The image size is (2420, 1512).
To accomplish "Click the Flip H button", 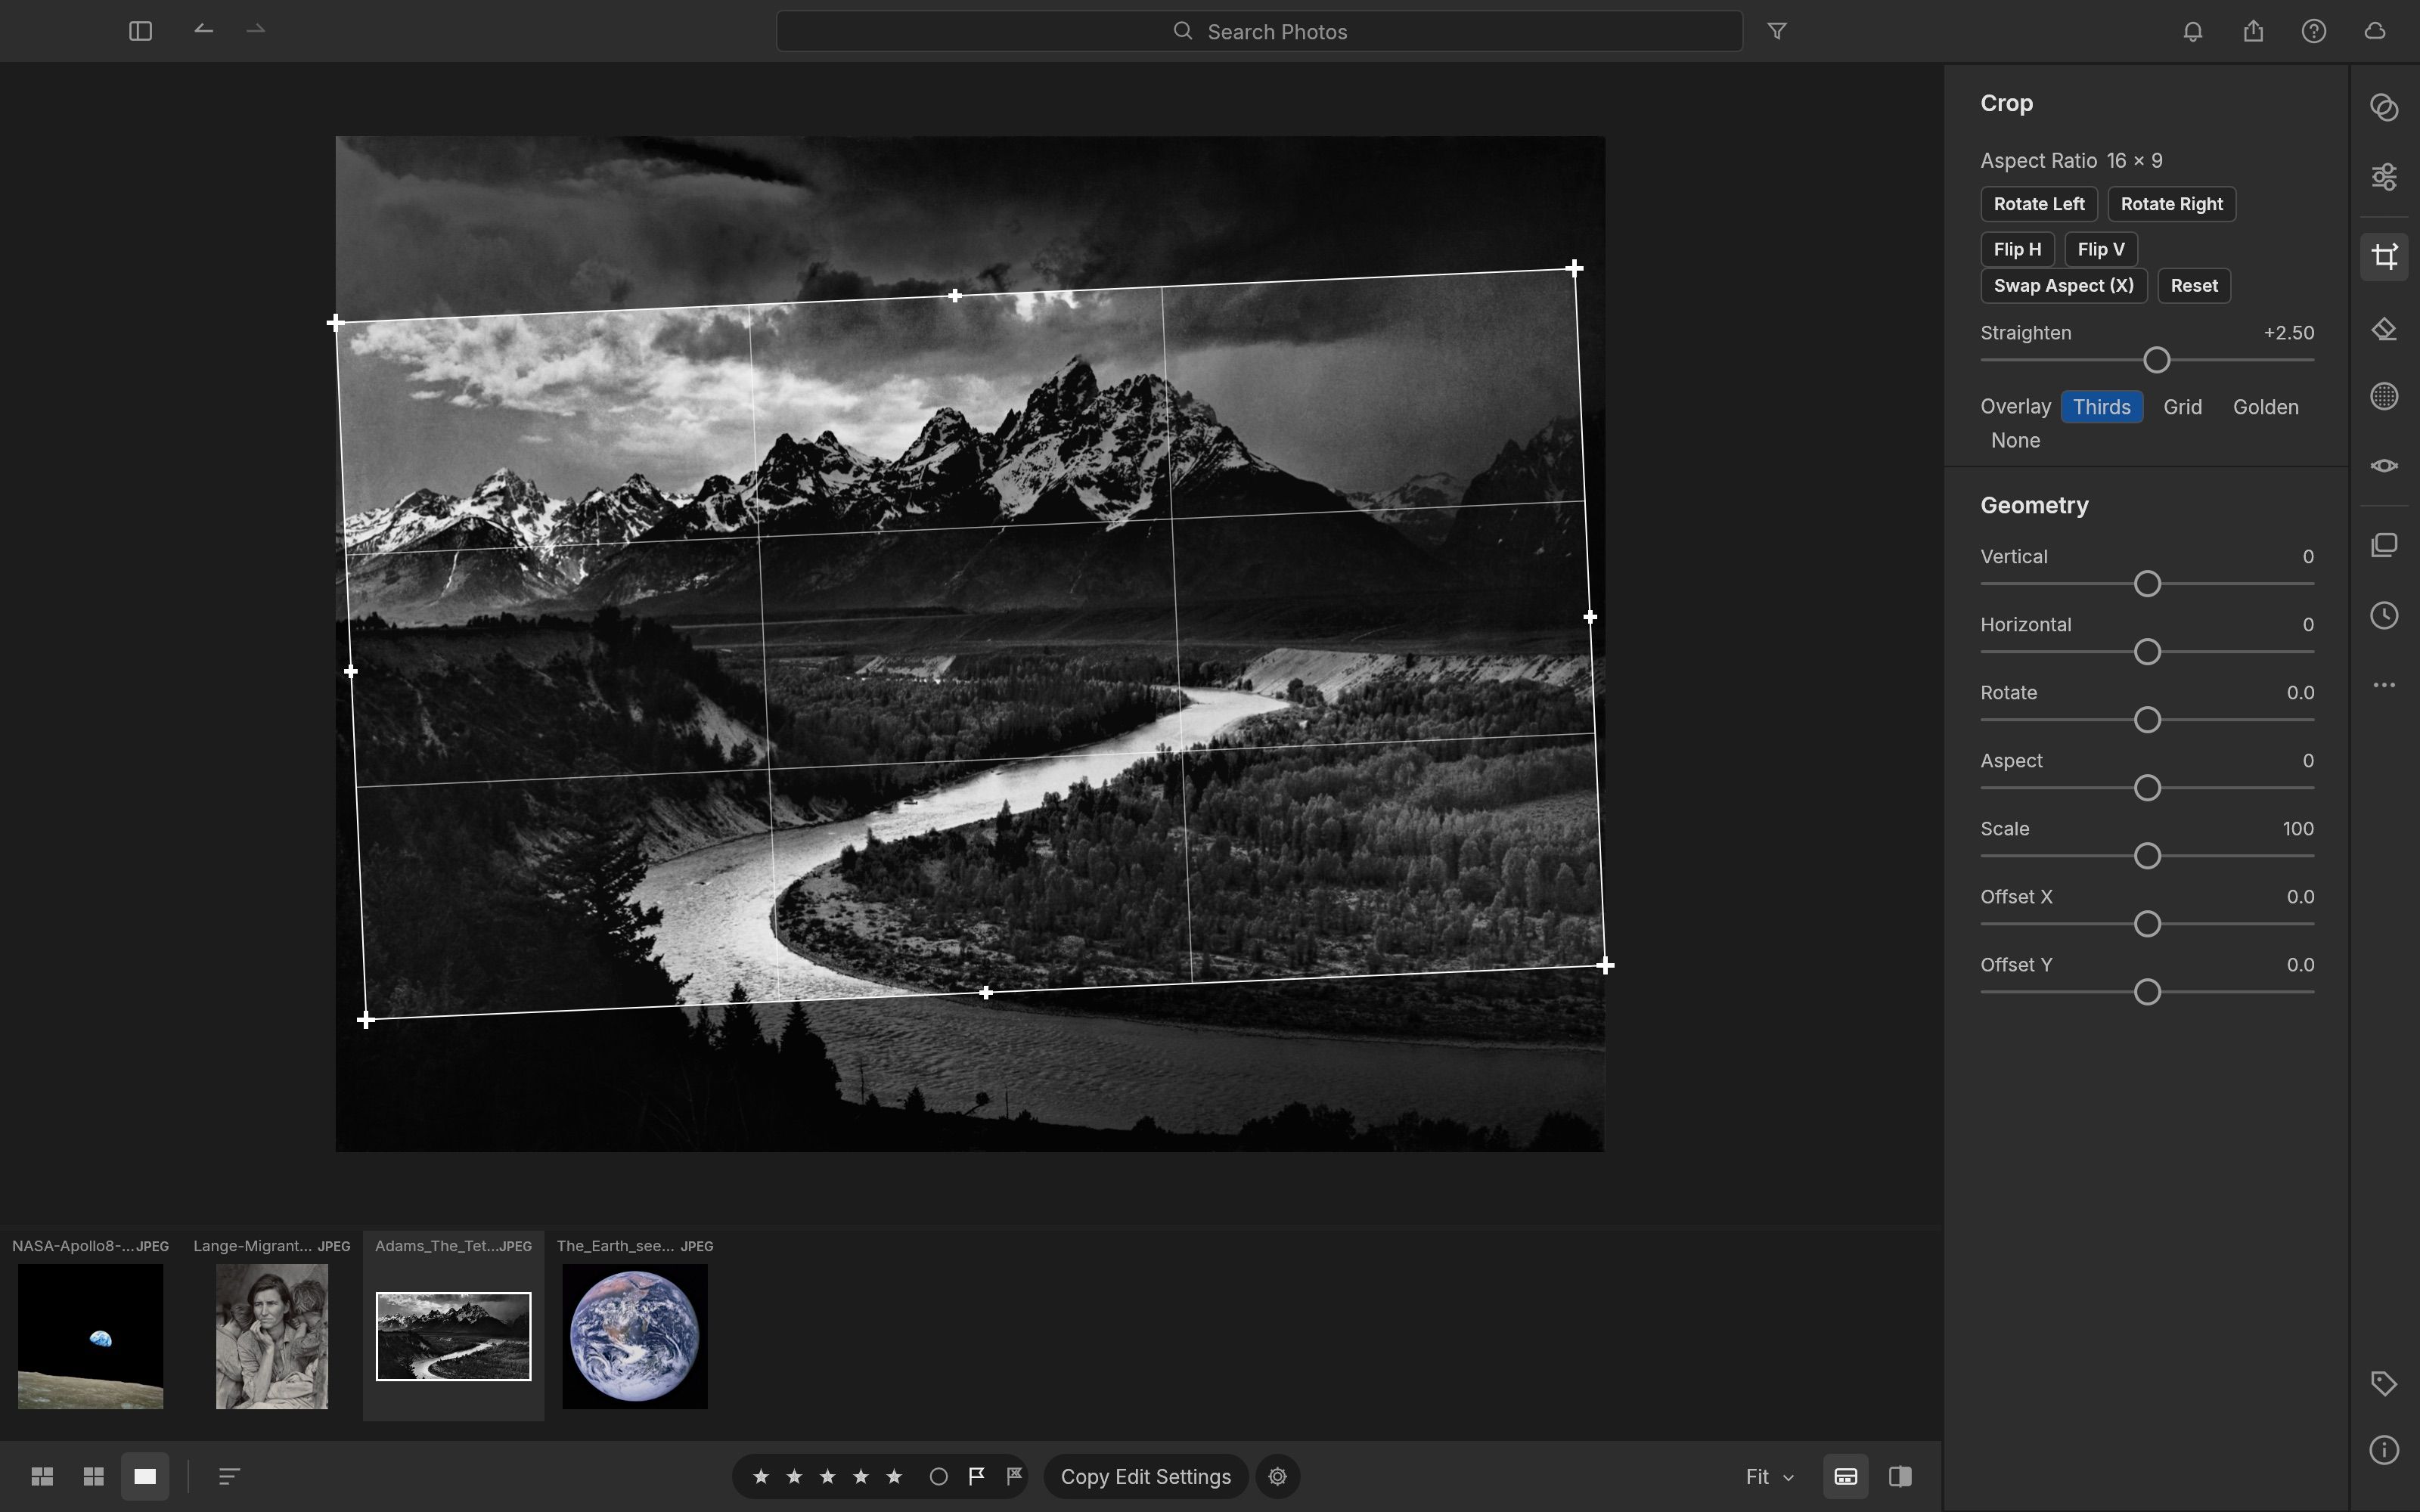I will coord(2017,249).
